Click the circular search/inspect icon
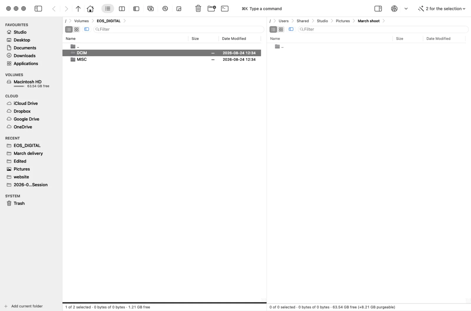Screen dimensions: 471x311 pyautogui.click(x=165, y=9)
